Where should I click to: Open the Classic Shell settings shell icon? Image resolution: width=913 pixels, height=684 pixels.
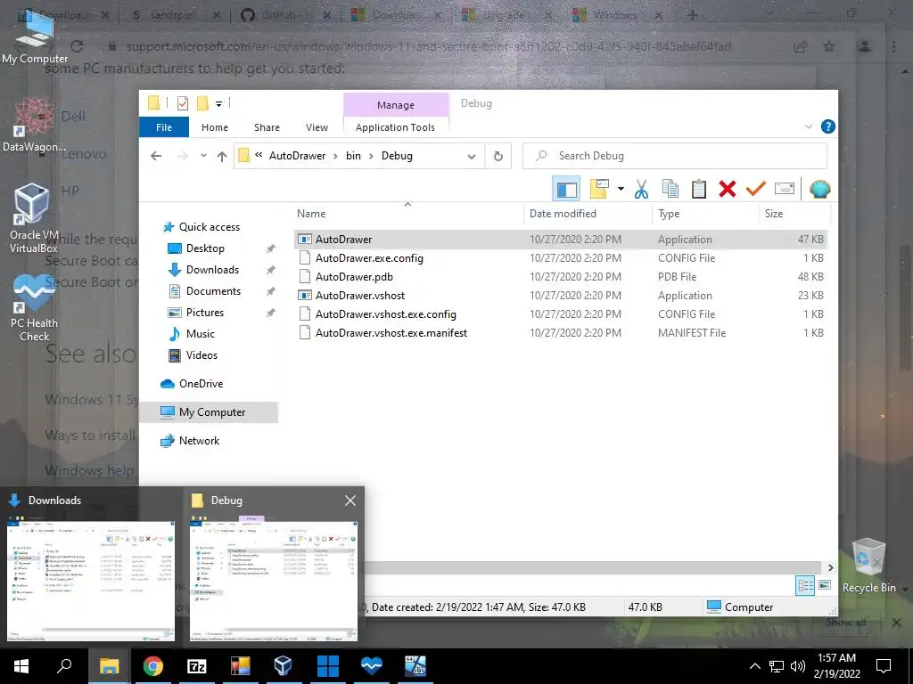pyautogui.click(x=820, y=189)
